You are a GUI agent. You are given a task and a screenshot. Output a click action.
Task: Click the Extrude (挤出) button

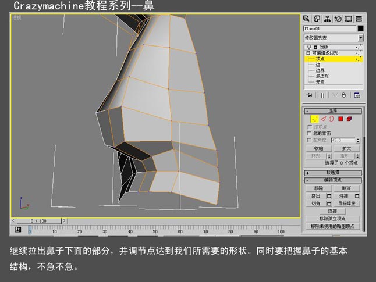[316, 196]
